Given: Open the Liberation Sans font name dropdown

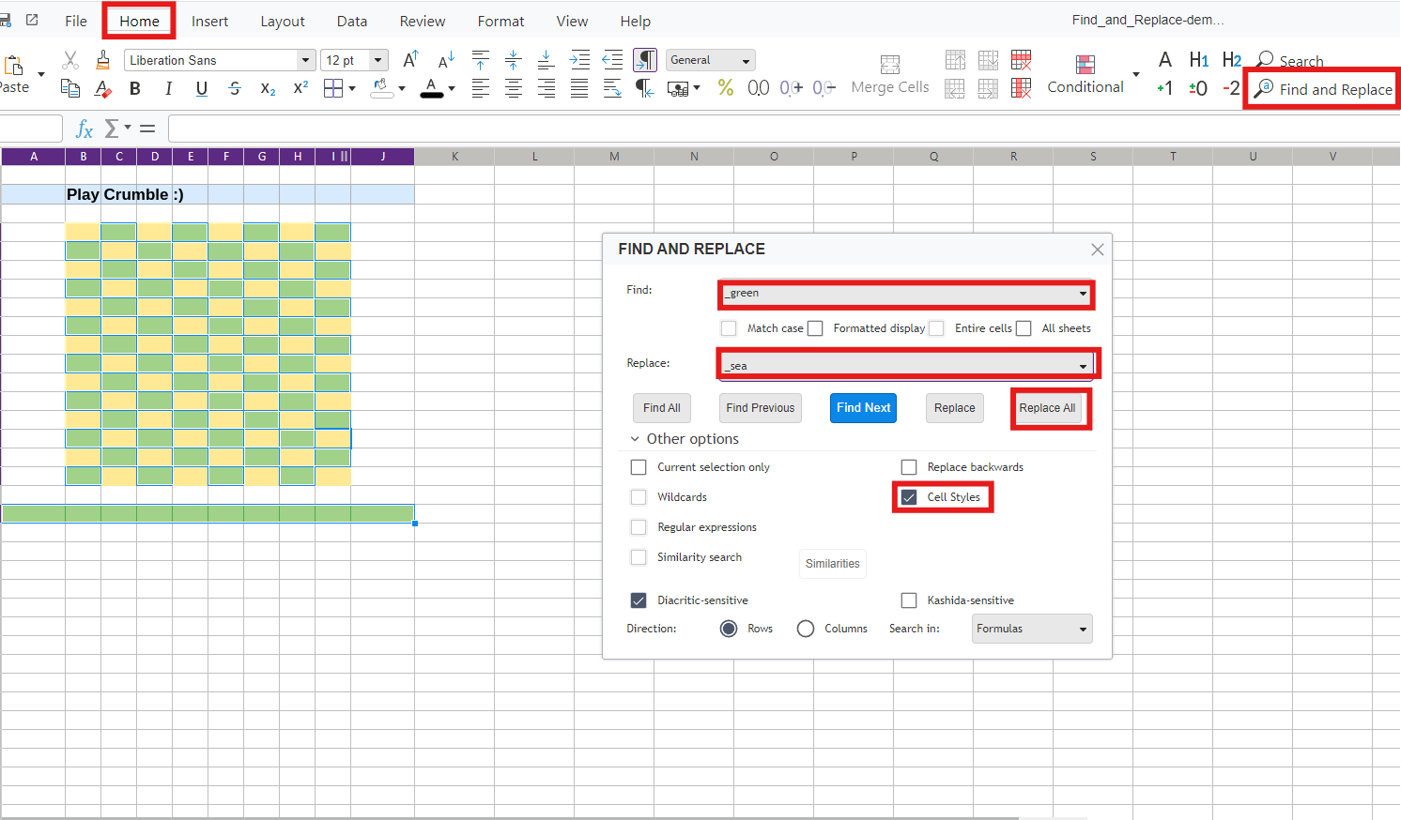Looking at the screenshot, I should pyautogui.click(x=305, y=59).
